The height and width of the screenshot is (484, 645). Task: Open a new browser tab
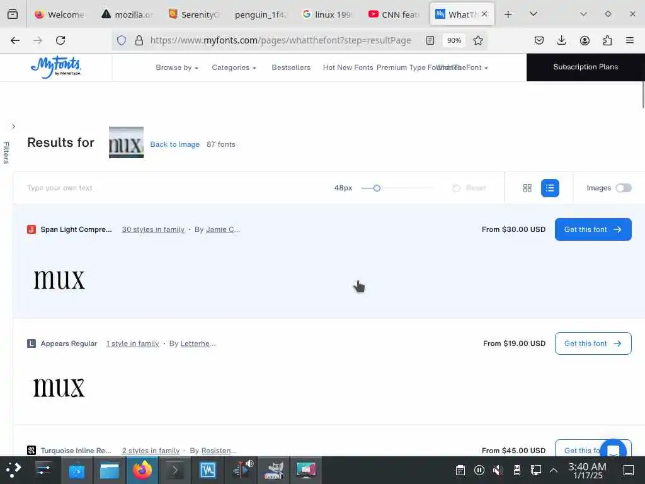click(x=508, y=14)
